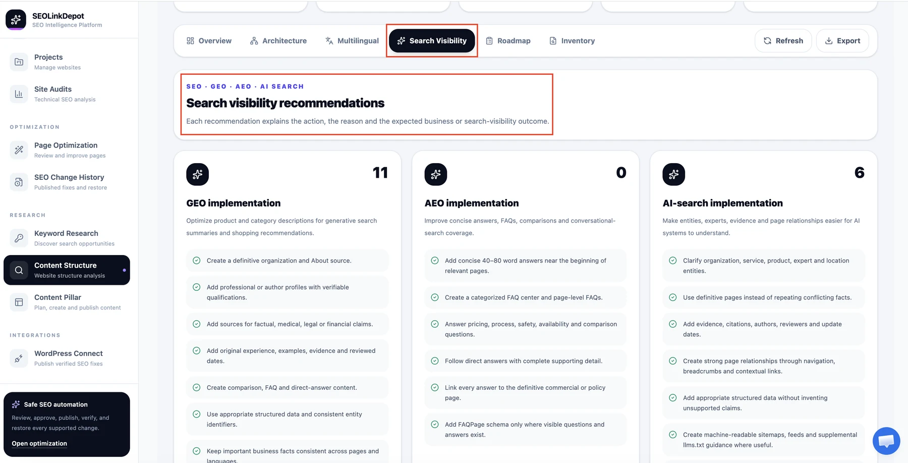Click the Keyword Research key icon
The height and width of the screenshot is (463, 908).
coord(19,238)
